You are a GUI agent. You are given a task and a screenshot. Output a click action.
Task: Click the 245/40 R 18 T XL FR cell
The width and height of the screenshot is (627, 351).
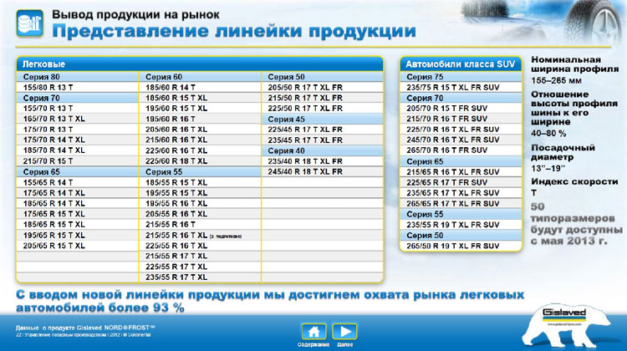323,171
